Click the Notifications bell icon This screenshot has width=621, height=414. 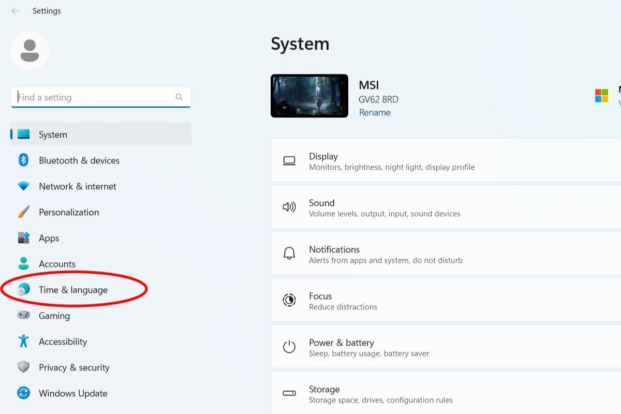[289, 254]
